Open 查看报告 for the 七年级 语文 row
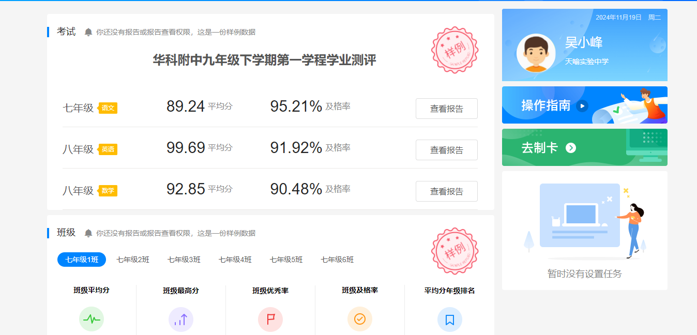 447,109
